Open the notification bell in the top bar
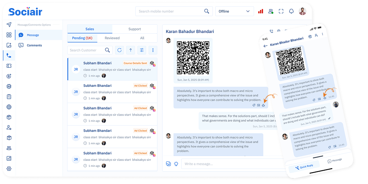Screen dimensions: 368x184 [x=291, y=11]
